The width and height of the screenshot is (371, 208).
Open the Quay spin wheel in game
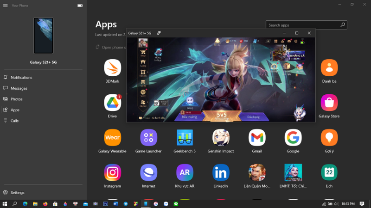pyautogui.click(x=143, y=93)
